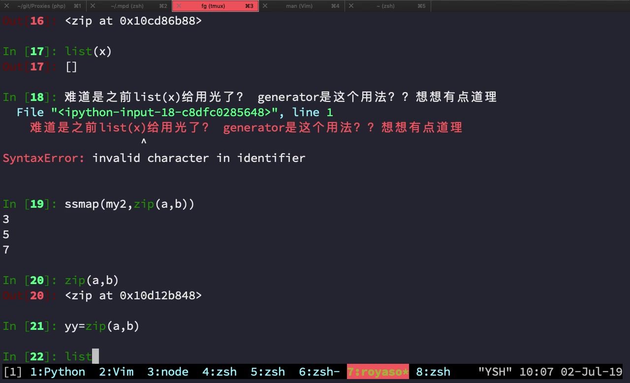Image resolution: width=630 pixels, height=383 pixels.
Task: Select tmux window 2:Vim in status bar
Action: point(116,372)
